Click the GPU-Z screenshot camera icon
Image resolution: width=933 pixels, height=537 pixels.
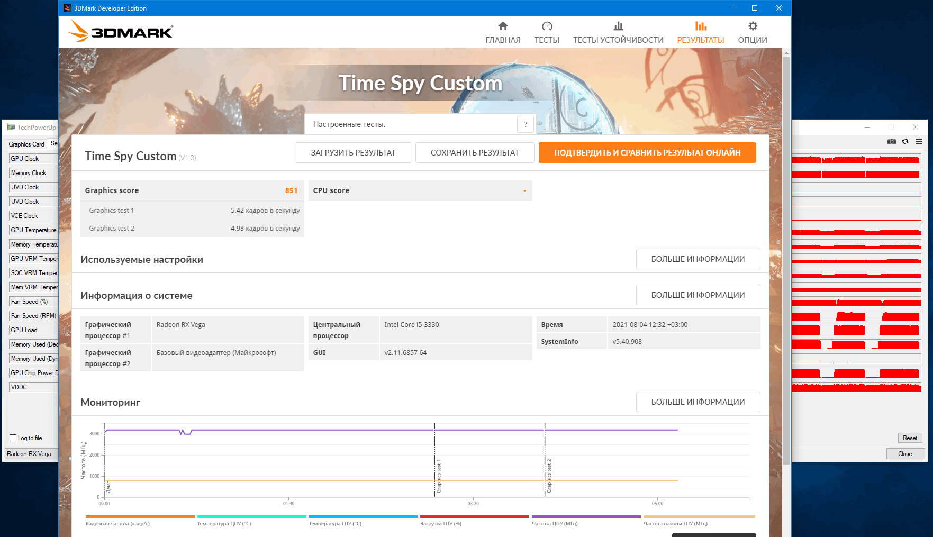click(892, 141)
